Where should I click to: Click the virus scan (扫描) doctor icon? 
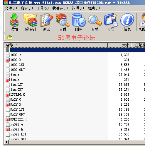tap(142, 20)
